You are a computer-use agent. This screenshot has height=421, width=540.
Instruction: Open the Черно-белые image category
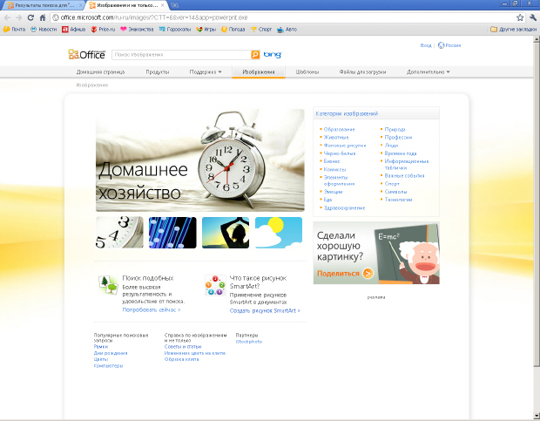[340, 153]
